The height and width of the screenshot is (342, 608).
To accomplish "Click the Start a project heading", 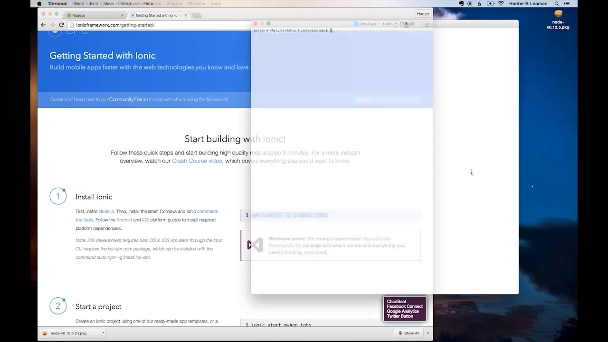I will pos(98,306).
